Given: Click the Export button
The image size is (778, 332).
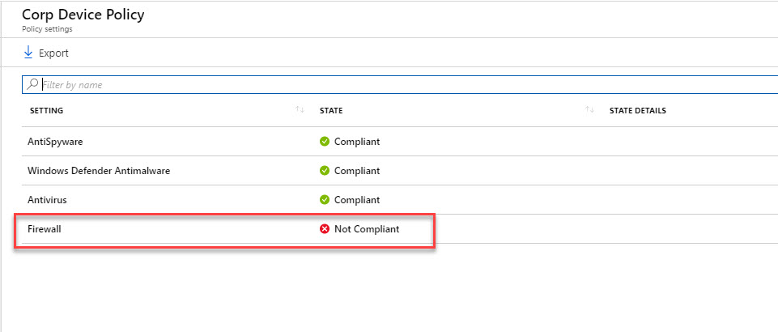Looking at the screenshot, I should pos(46,53).
